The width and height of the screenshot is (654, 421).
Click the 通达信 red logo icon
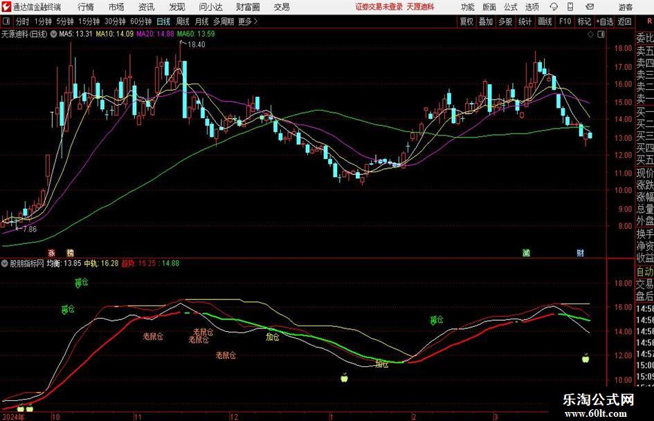point(7,7)
